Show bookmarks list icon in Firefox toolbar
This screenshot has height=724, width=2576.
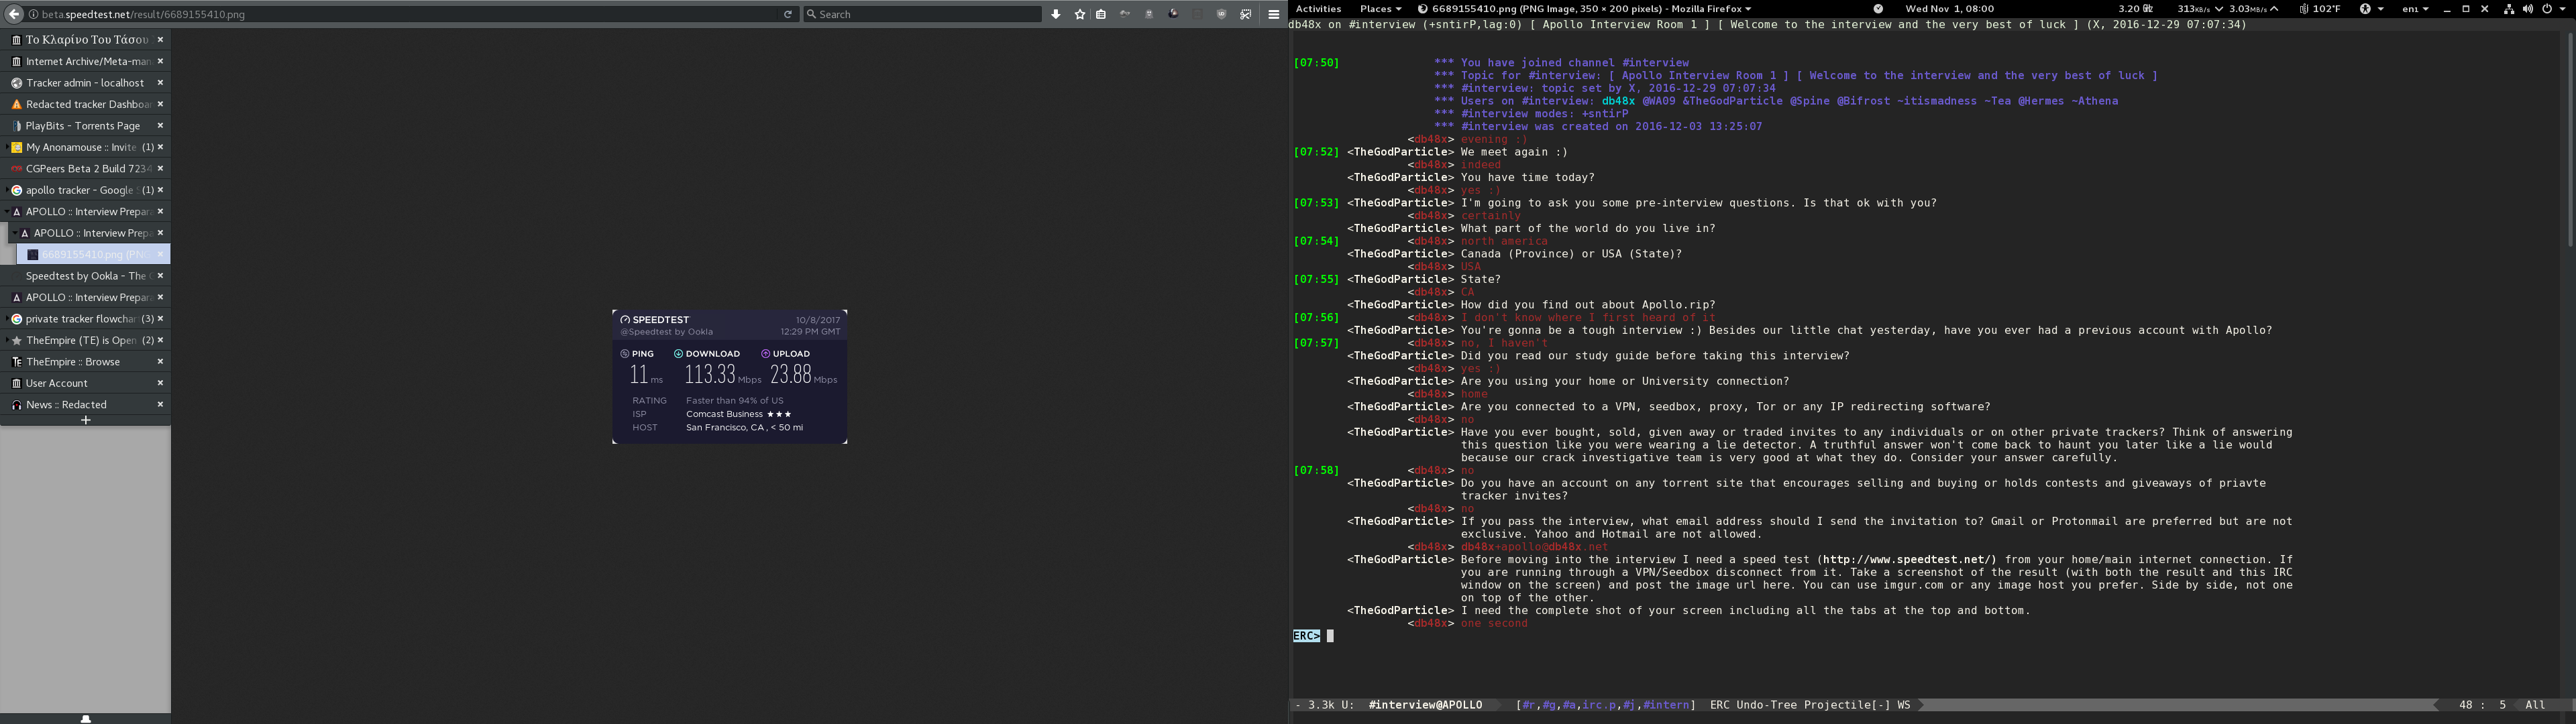coord(1101,14)
